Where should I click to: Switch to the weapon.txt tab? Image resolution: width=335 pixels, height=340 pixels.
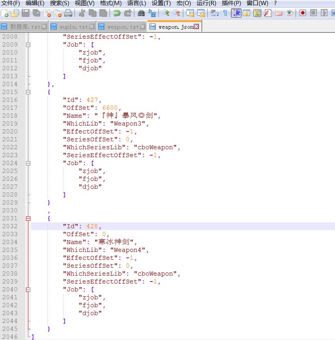coord(122,27)
